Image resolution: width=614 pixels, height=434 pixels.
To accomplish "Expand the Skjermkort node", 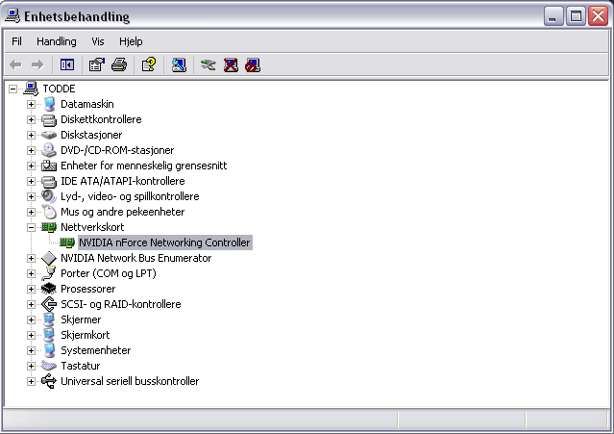I will pyautogui.click(x=32, y=335).
